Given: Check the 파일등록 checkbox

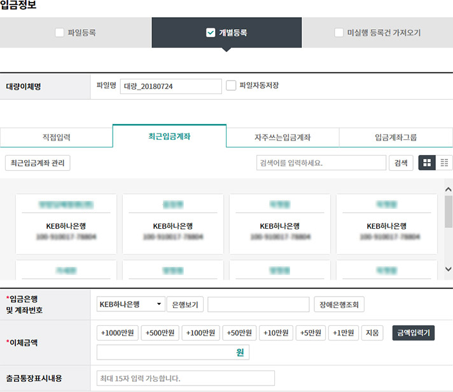Looking at the screenshot, I should point(59,32).
